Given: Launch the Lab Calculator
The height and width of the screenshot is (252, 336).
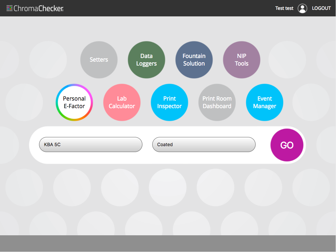Looking at the screenshot, I should 122,102.
